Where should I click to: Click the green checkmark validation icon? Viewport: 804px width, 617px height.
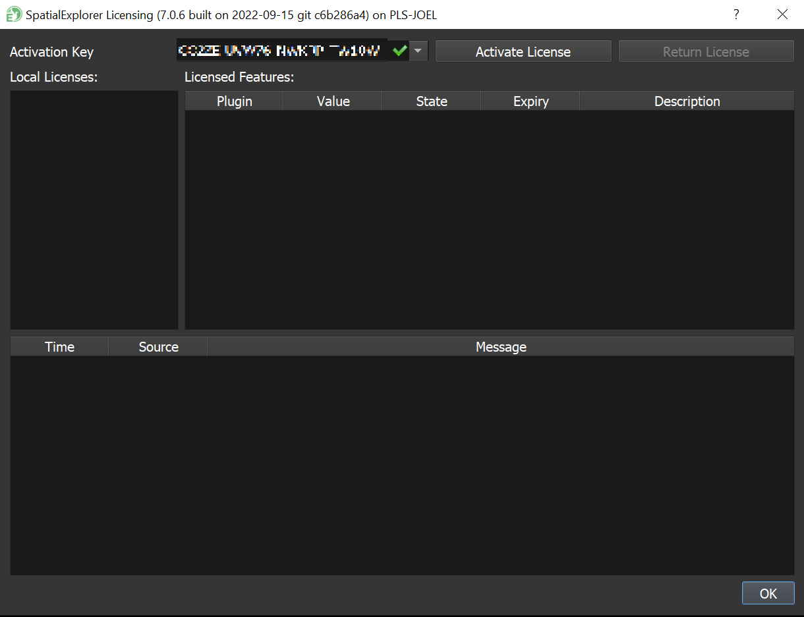[399, 51]
